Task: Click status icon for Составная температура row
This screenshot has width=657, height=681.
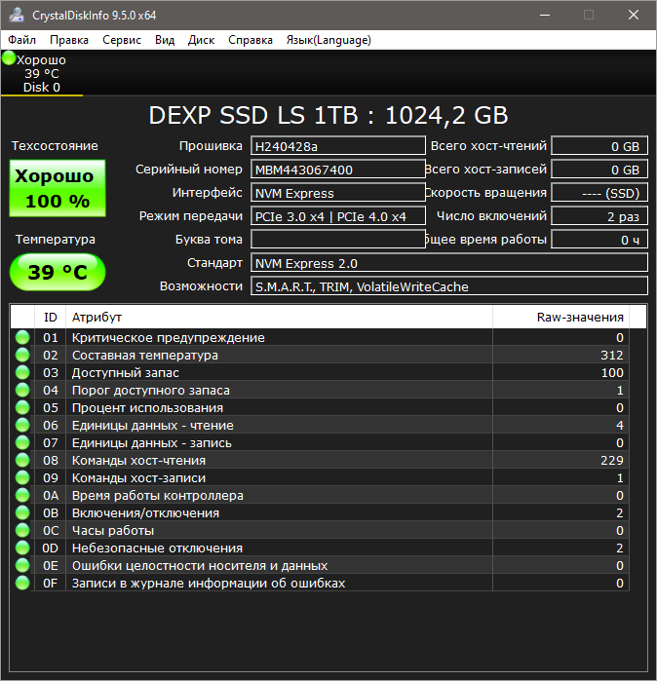Action: pos(22,356)
